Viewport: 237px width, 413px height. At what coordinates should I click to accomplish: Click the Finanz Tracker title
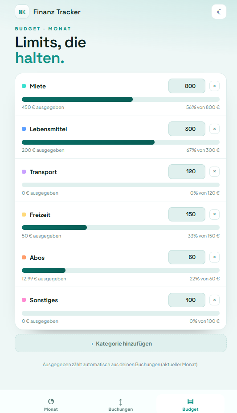[x=57, y=12]
